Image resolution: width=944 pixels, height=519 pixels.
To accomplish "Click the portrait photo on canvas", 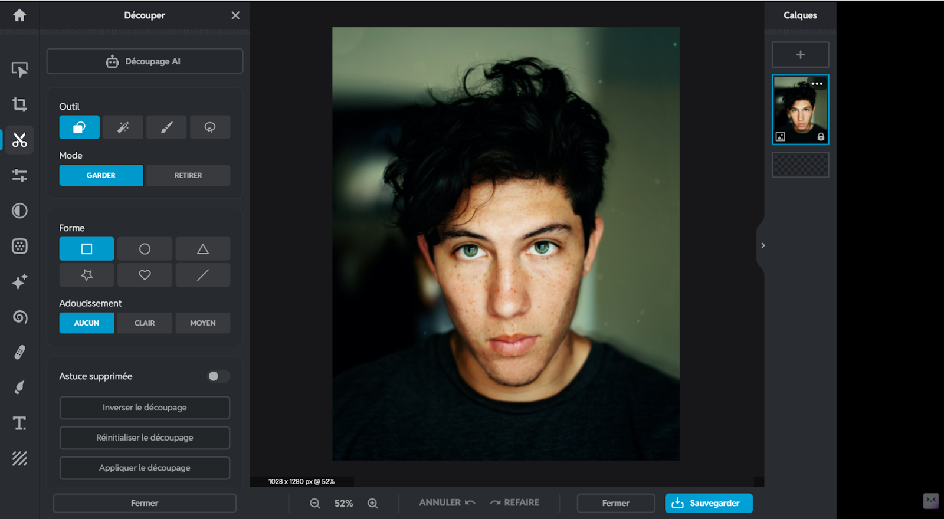I will (x=506, y=244).
